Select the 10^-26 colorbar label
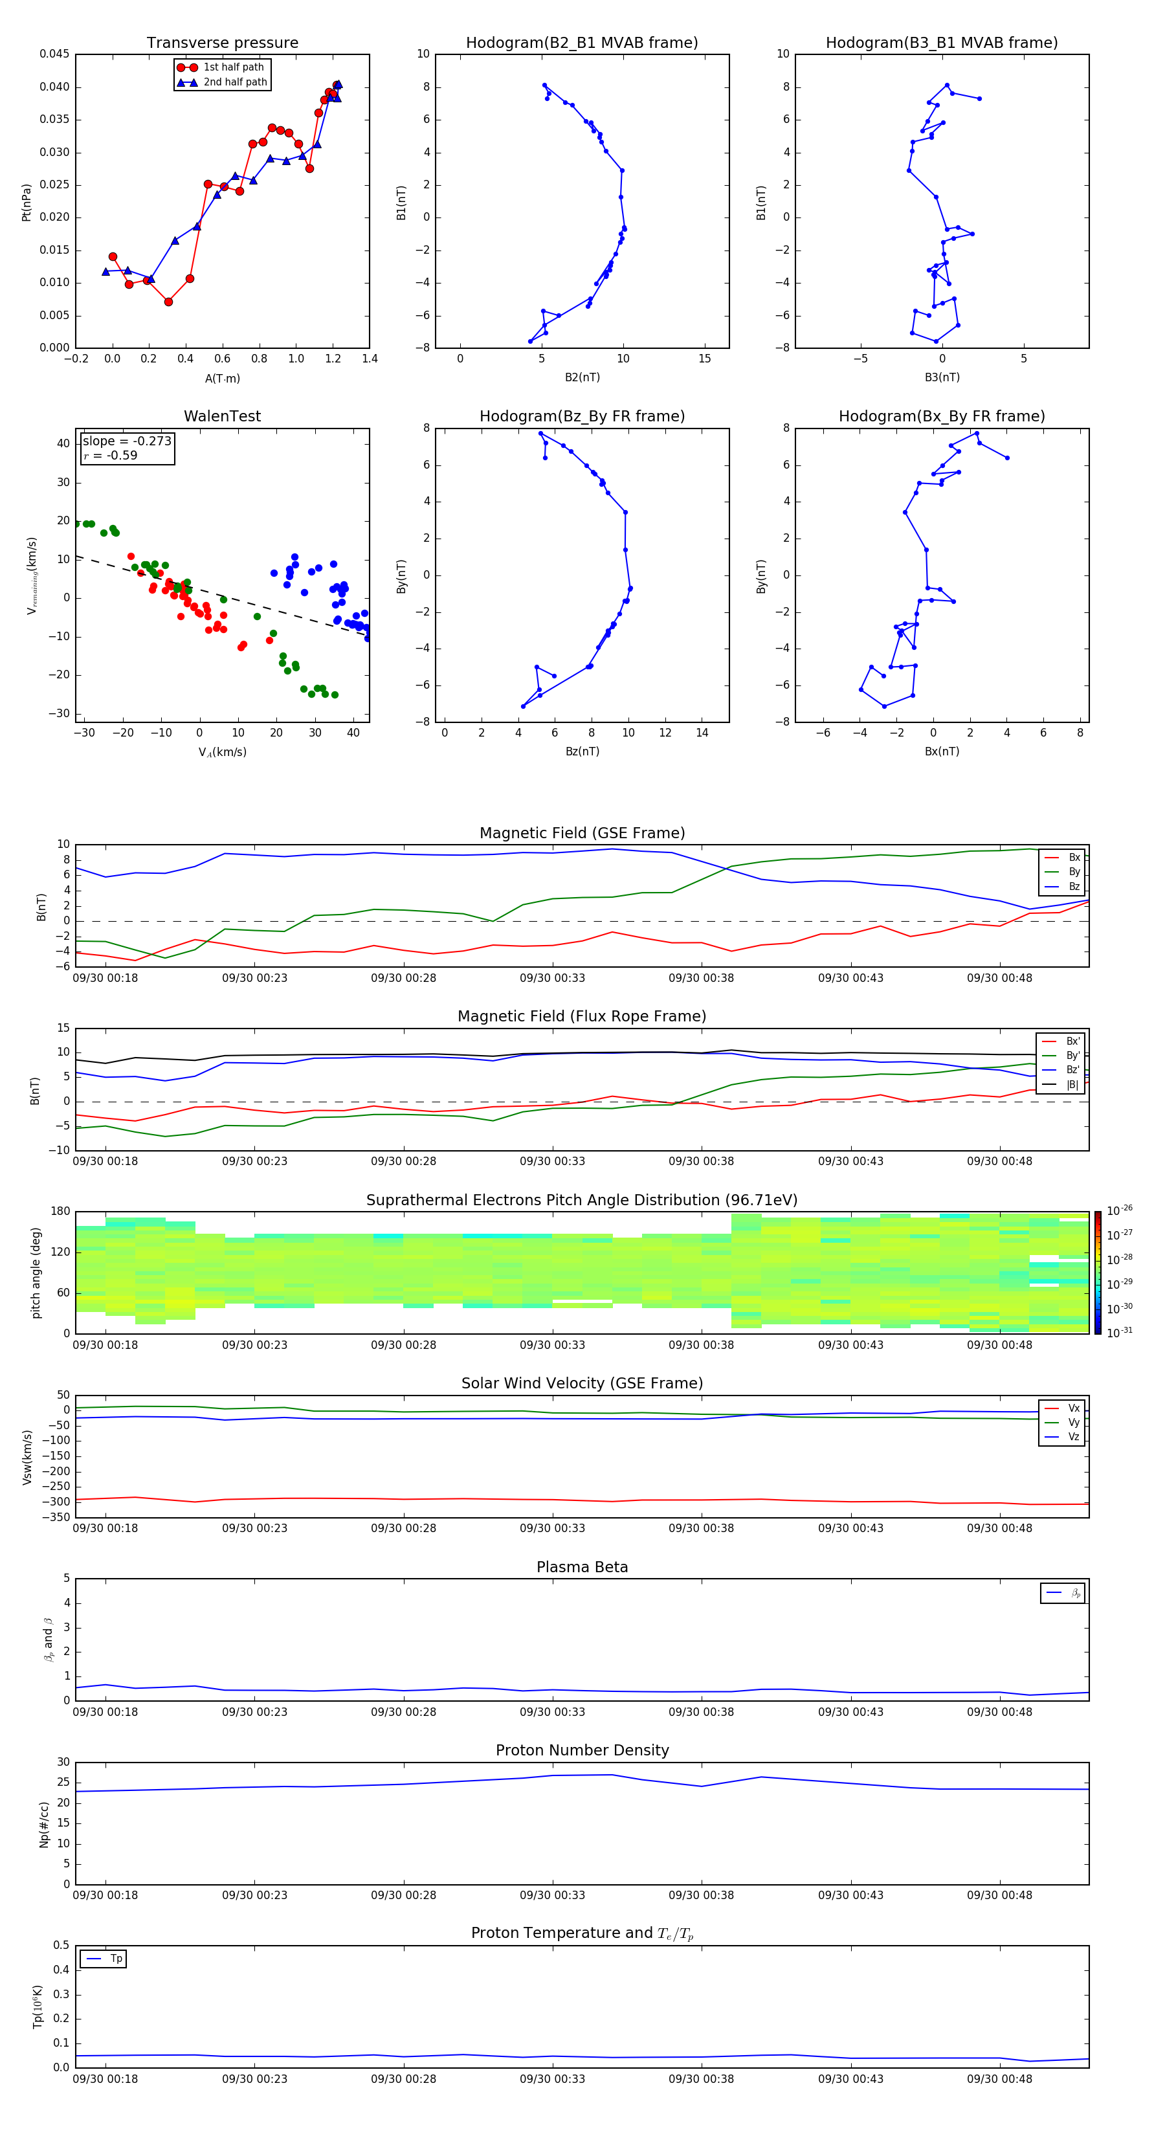 [1120, 1210]
